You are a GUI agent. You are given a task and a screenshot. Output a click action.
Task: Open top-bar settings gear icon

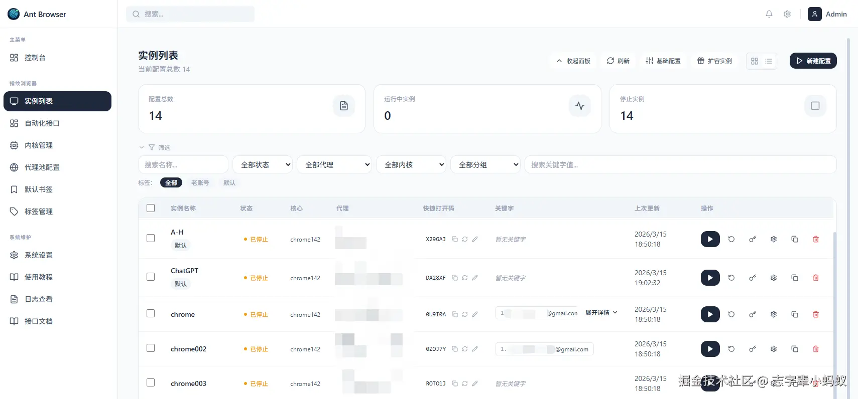787,14
